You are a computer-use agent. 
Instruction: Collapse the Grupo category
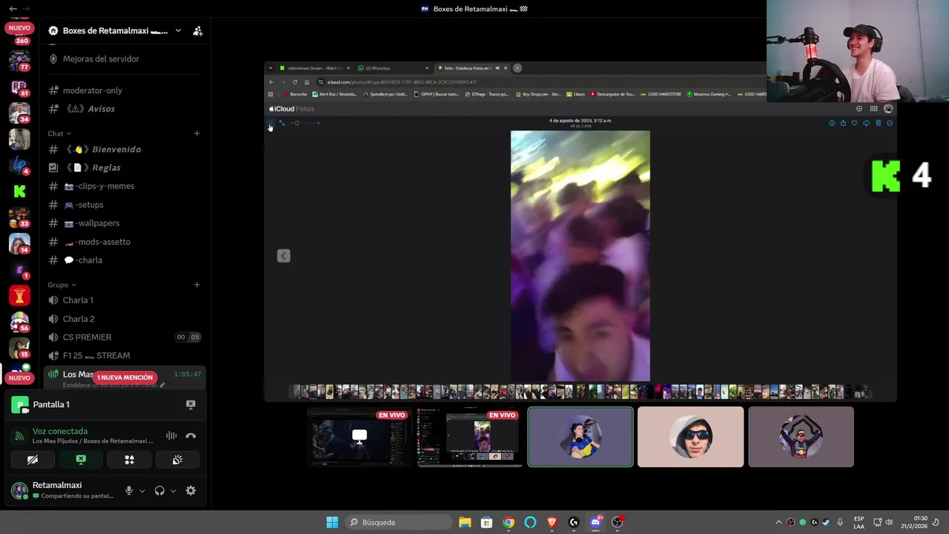[x=62, y=285]
